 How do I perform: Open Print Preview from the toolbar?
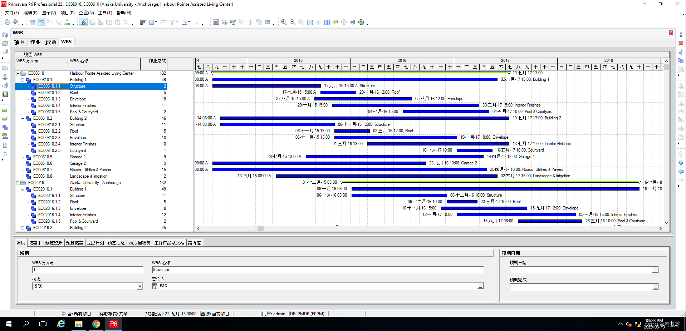pos(16,22)
